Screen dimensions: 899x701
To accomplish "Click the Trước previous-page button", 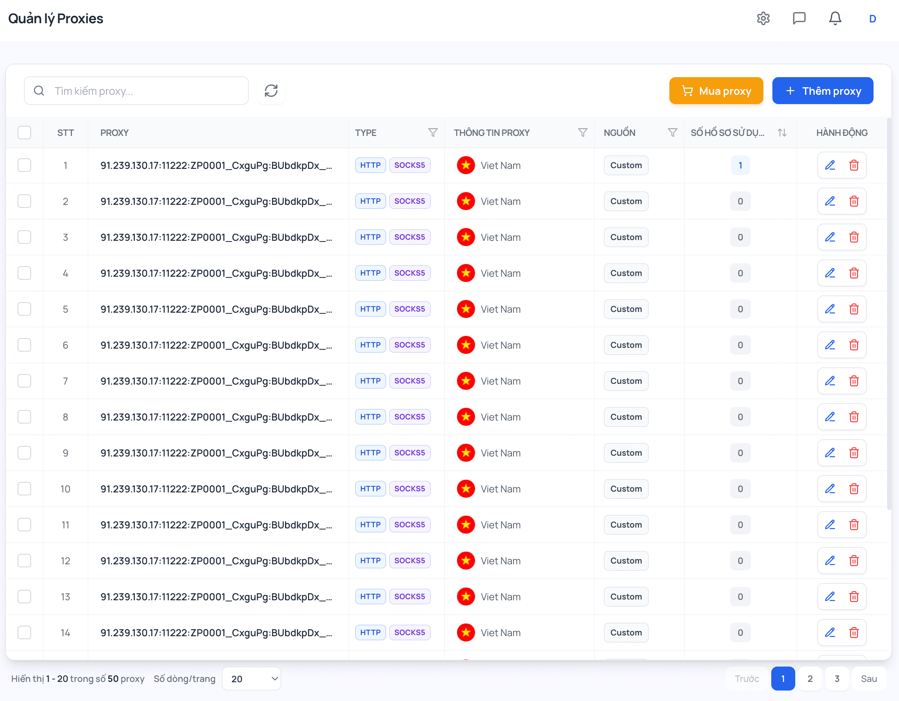I will (747, 679).
